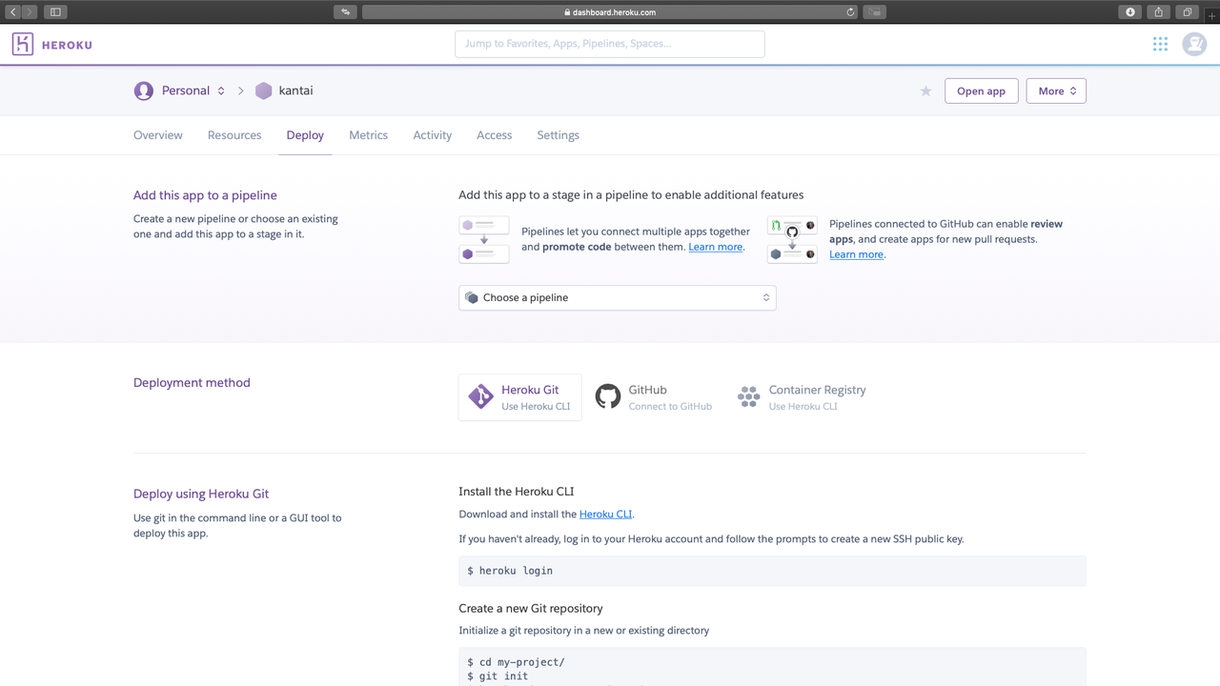Toggle the Safari sidebar button
Image resolution: width=1220 pixels, height=686 pixels.
point(55,12)
